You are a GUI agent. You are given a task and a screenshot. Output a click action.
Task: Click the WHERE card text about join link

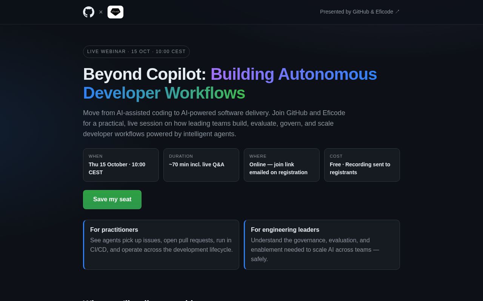point(278,168)
